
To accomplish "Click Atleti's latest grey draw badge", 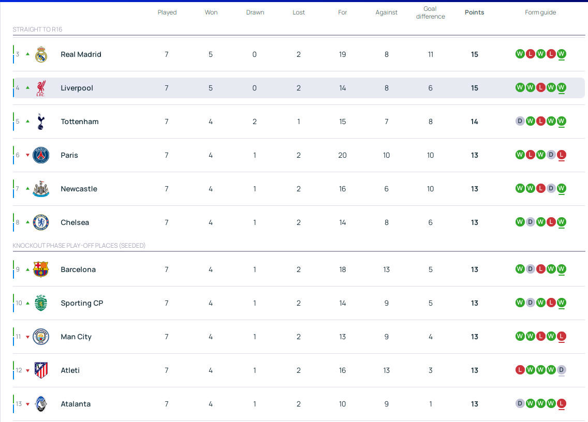I will 562,370.
